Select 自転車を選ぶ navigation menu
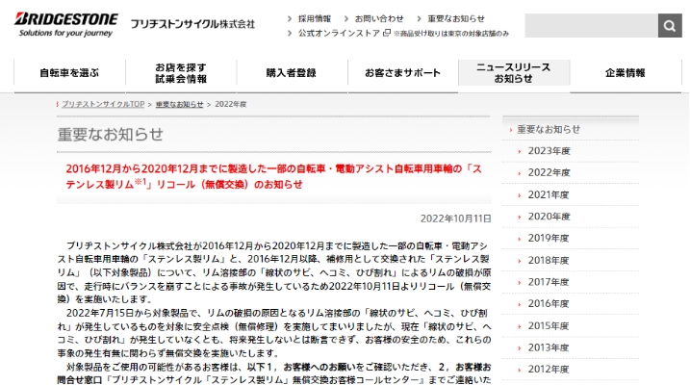 click(x=69, y=73)
